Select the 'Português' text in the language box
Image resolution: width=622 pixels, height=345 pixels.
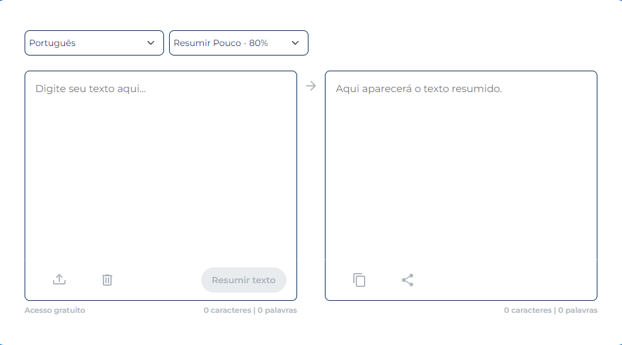(52, 43)
